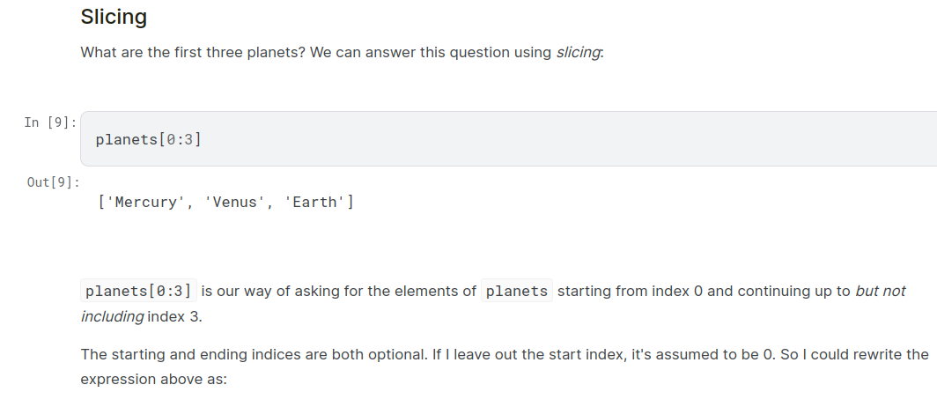Click the italic word "slicing" in the intro sentence
937x407 pixels.
click(579, 52)
